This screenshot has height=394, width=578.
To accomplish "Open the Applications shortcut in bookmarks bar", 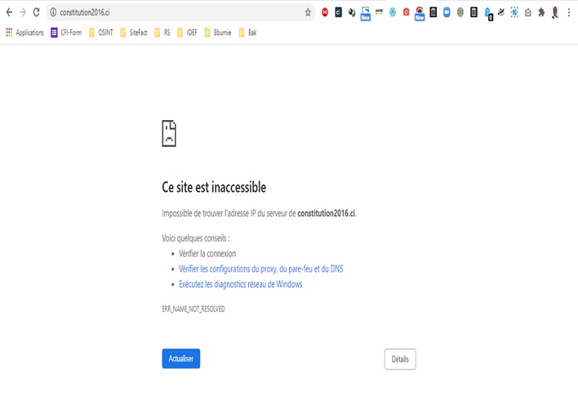I will coord(25,32).
